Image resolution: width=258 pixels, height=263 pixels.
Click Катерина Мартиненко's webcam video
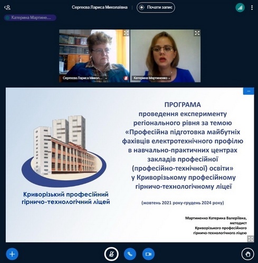point(165,56)
